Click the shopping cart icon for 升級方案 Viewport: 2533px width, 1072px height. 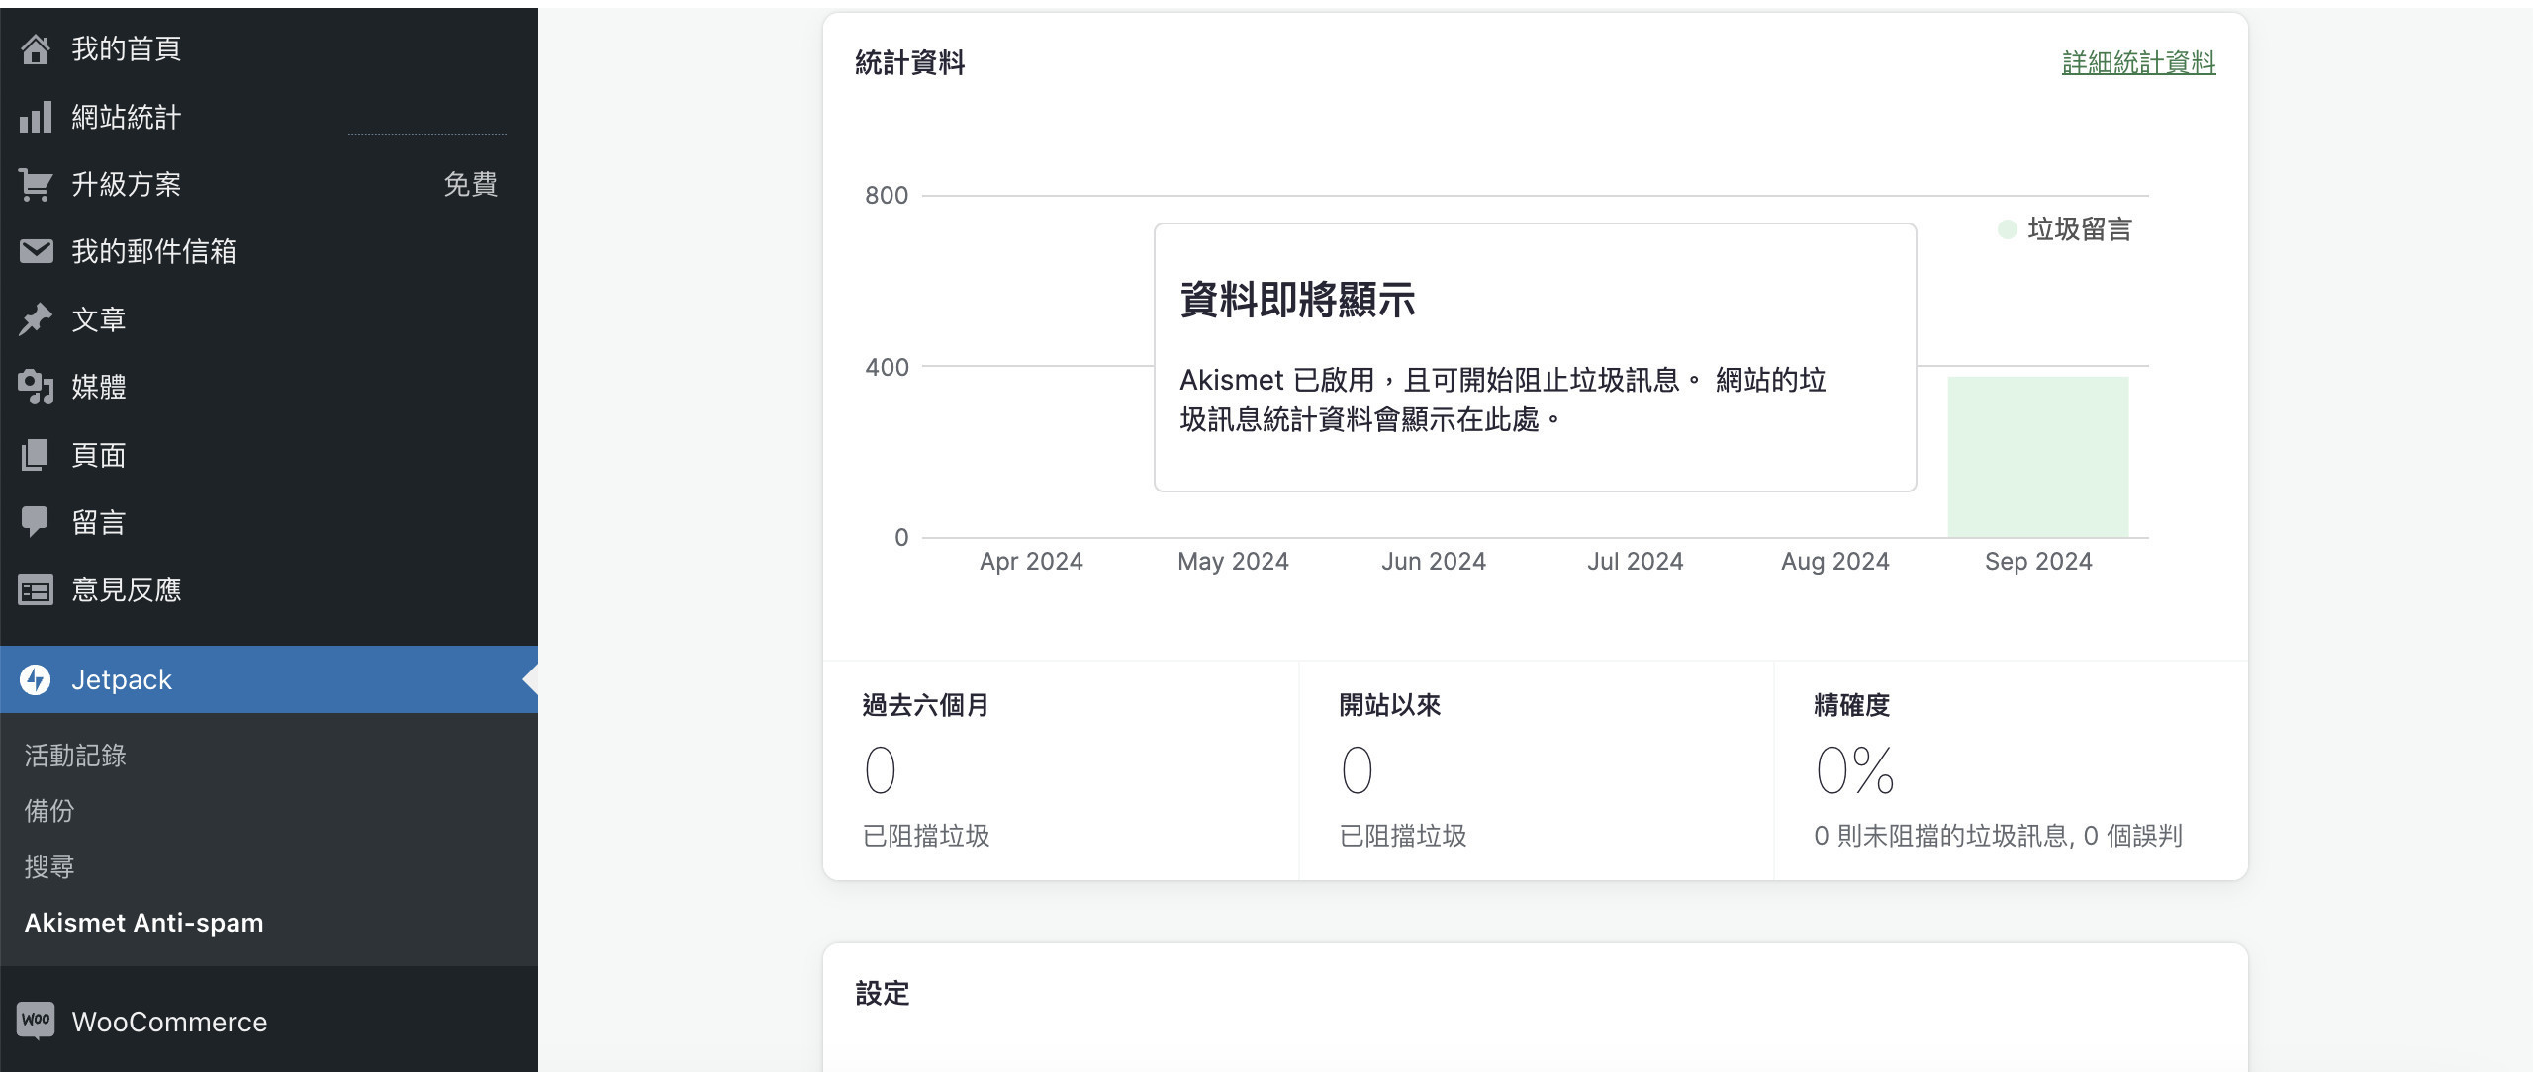click(36, 184)
